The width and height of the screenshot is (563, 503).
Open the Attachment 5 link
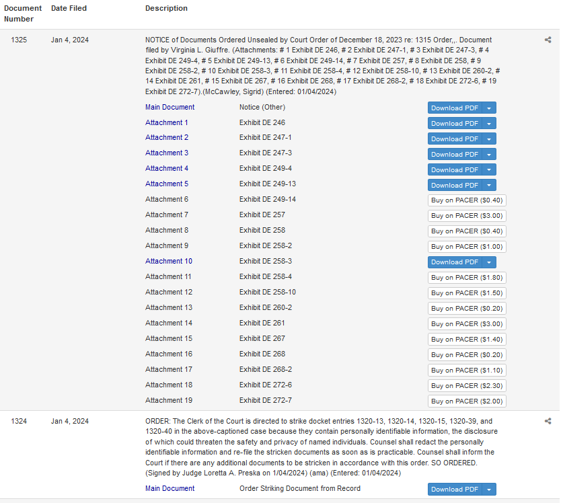167,184
